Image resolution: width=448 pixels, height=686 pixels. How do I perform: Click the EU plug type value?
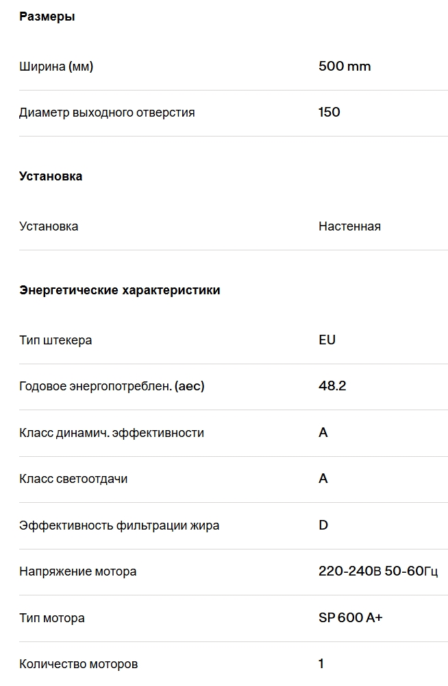pyautogui.click(x=327, y=340)
